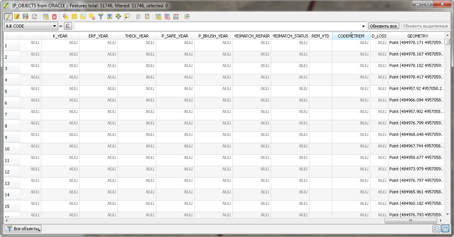Click vertical scrollbar down arrow

tap(447, 214)
